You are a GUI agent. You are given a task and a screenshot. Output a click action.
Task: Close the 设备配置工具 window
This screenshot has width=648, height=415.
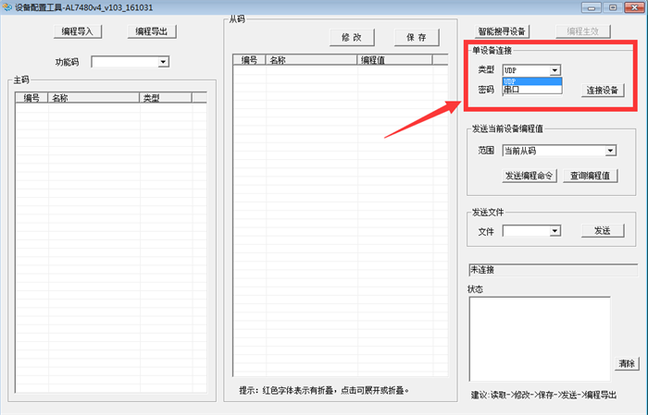tap(634, 7)
